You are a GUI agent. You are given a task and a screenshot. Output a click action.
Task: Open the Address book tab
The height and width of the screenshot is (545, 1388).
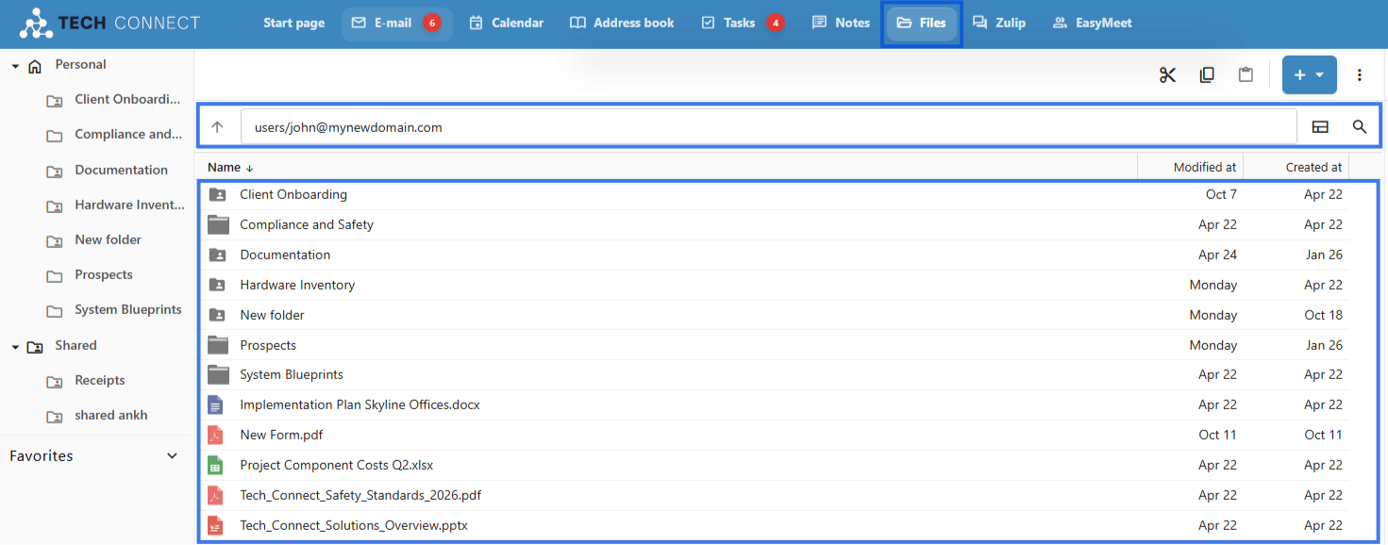(x=622, y=23)
